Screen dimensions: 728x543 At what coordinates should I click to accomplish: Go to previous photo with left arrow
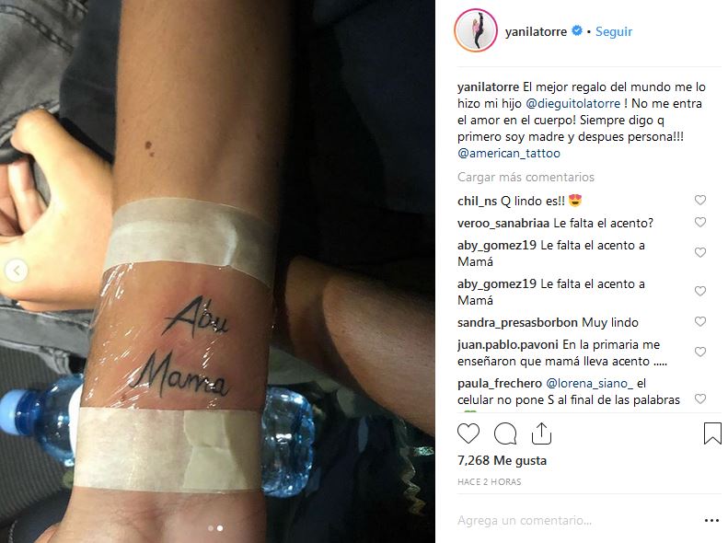17,270
